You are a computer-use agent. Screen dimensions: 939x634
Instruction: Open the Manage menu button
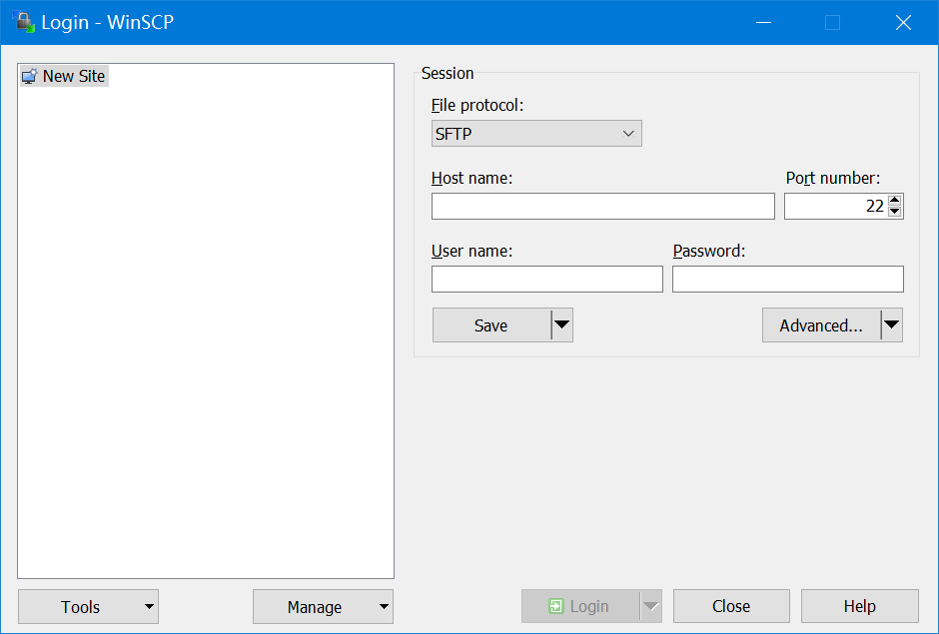(323, 606)
